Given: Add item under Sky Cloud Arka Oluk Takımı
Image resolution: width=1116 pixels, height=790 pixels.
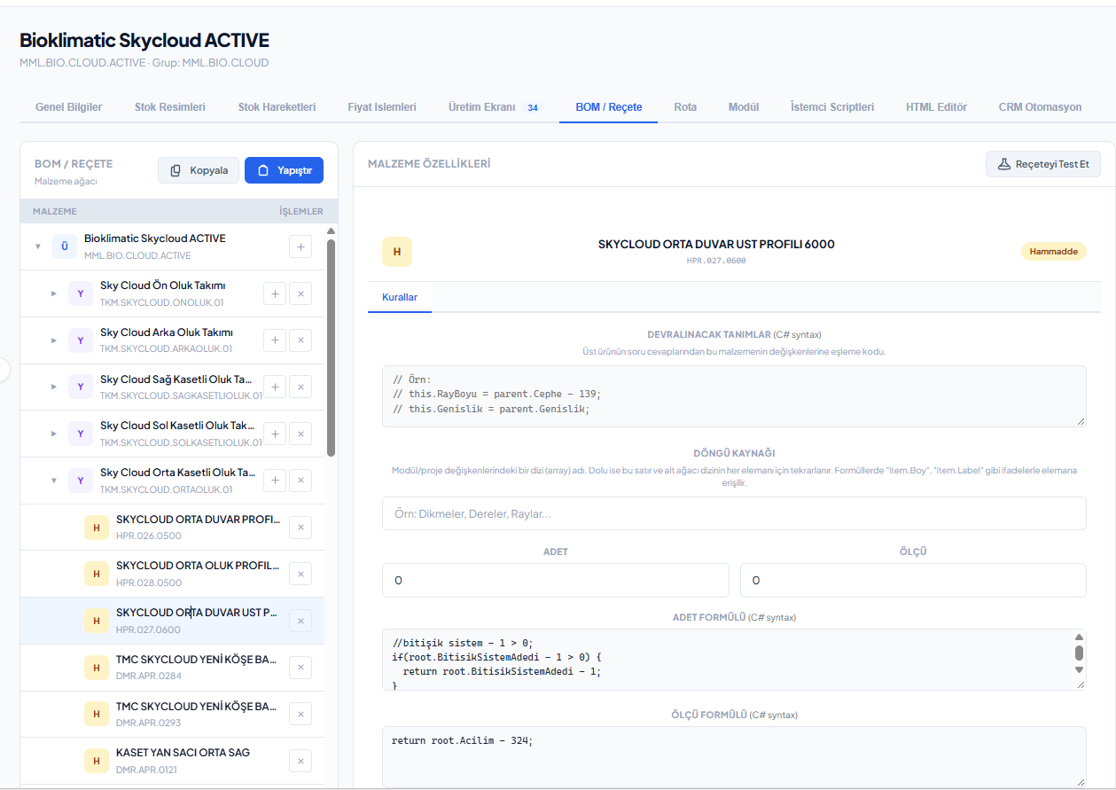Looking at the screenshot, I should coord(275,340).
